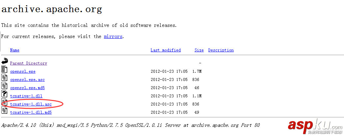This screenshot has width=344, height=136.
Task: Click the text file icon beside openssl.exe.asc
Action: (x=4, y=77)
